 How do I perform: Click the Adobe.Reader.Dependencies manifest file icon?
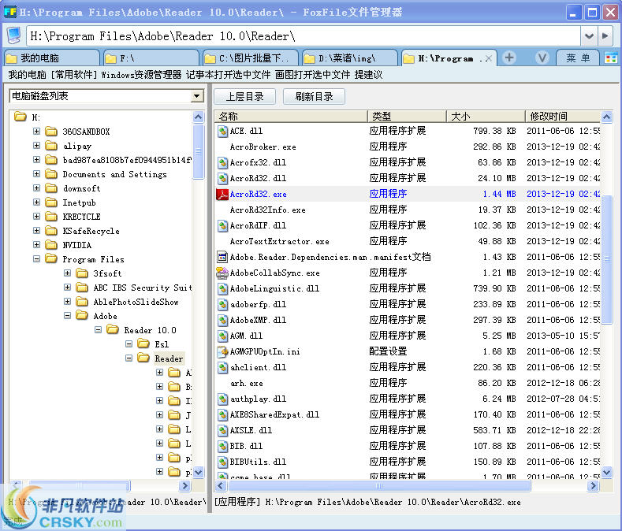coord(222,257)
